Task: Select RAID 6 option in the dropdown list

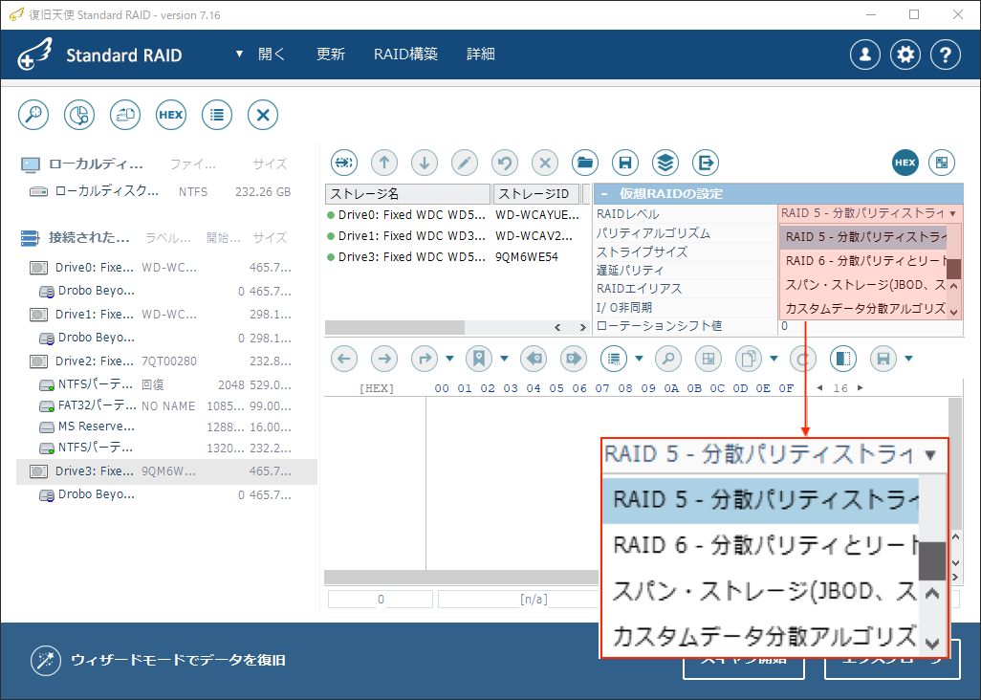Action: pos(863,261)
